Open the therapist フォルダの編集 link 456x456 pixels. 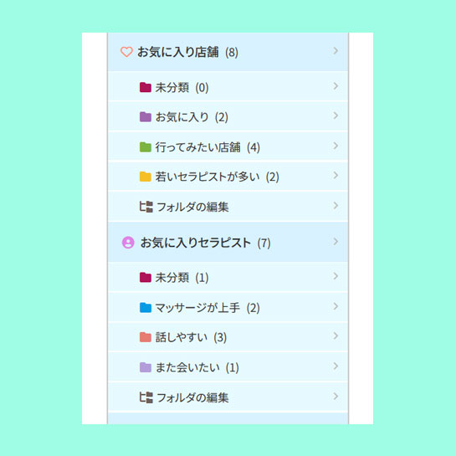pyautogui.click(x=228, y=397)
